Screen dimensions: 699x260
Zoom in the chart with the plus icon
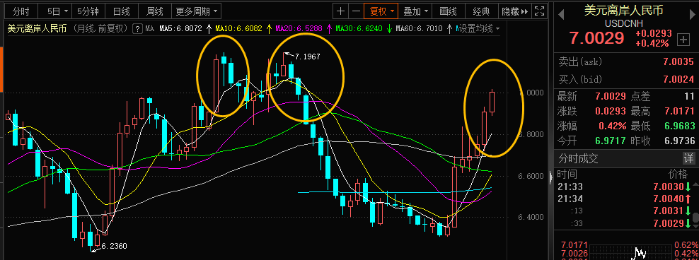(x=340, y=11)
